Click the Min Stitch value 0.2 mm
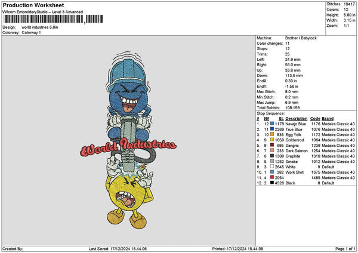The height and width of the screenshot is (253, 358). click(292, 97)
